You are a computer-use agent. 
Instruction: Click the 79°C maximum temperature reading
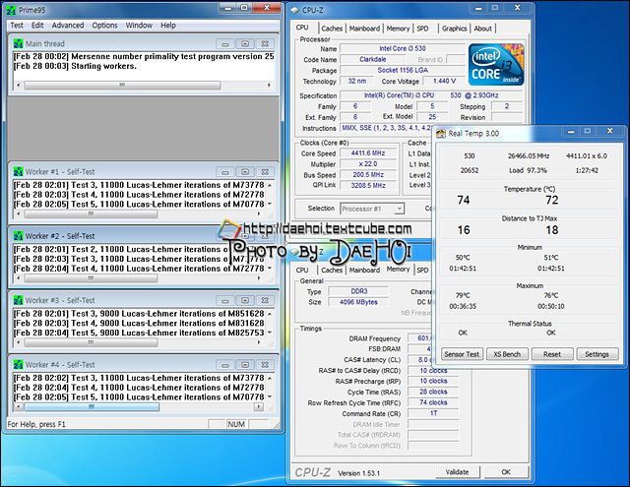[463, 295]
